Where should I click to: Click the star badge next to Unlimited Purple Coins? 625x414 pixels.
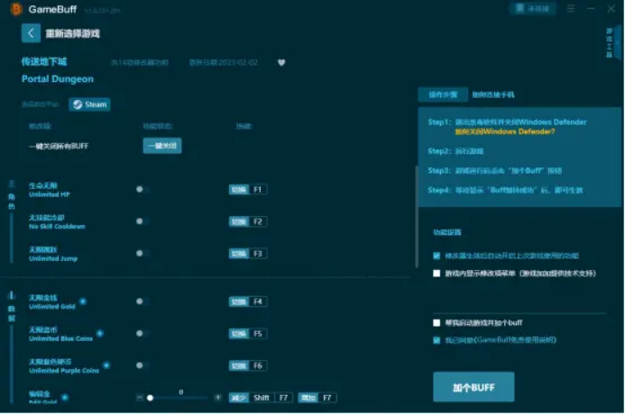106,365
